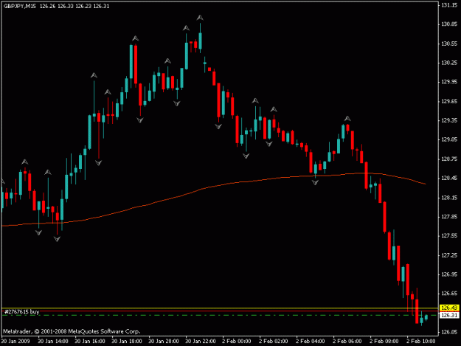Screen dimensions: 461x346
Task: Click the 2 Feb 08:00 time label
Action: coord(384,341)
